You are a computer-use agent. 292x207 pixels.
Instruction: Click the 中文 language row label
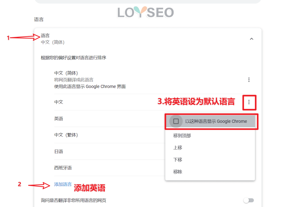pos(58,102)
